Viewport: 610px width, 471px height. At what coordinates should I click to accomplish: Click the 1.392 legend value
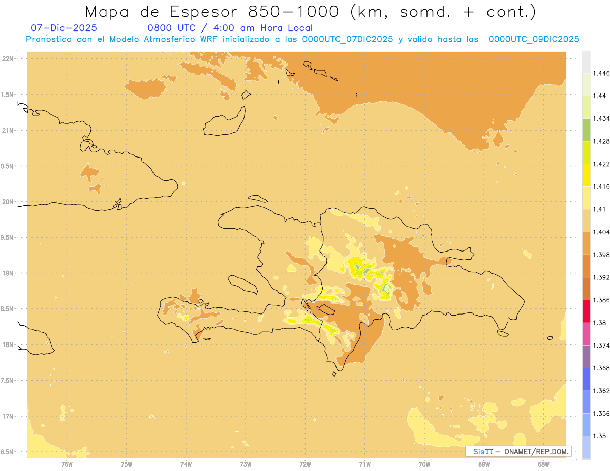point(601,277)
